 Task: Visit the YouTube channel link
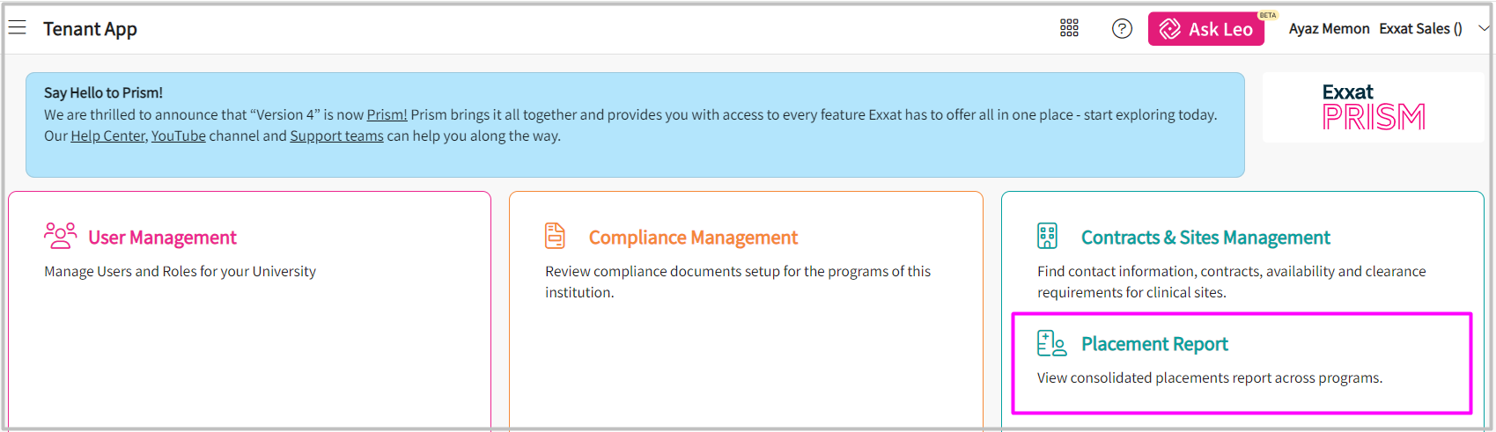(179, 135)
